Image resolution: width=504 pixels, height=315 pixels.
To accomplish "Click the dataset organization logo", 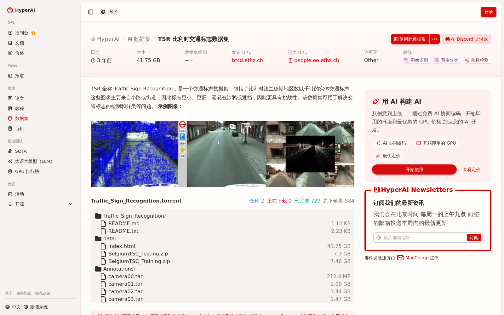I will (x=189, y=60).
